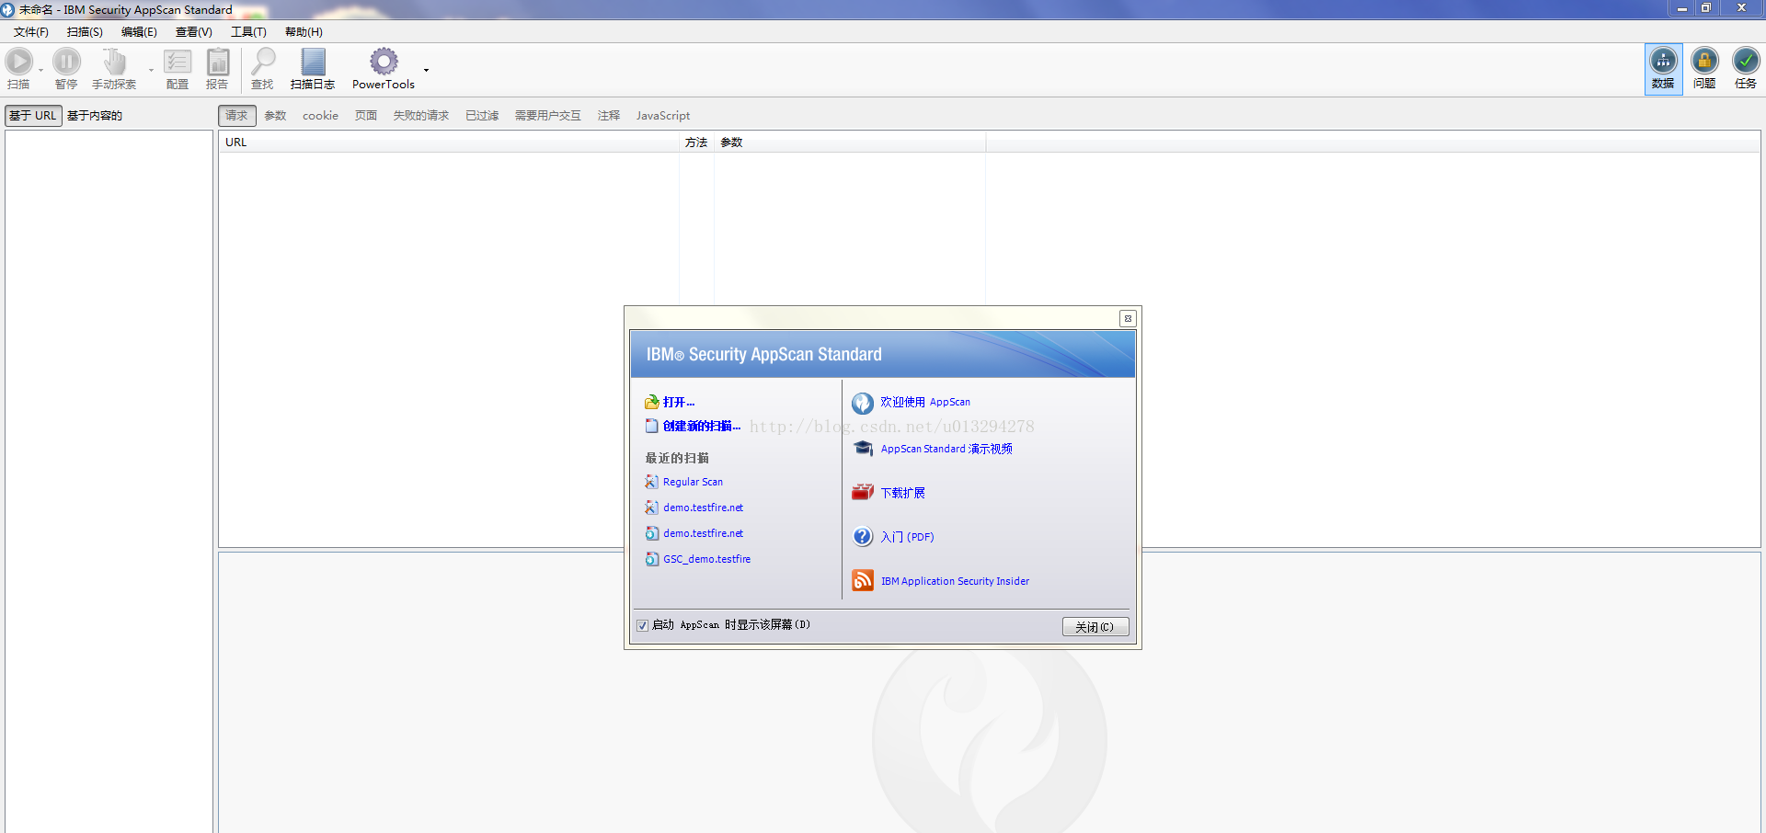
Task: Open the 扫描日志 scan log icon
Action: click(313, 63)
